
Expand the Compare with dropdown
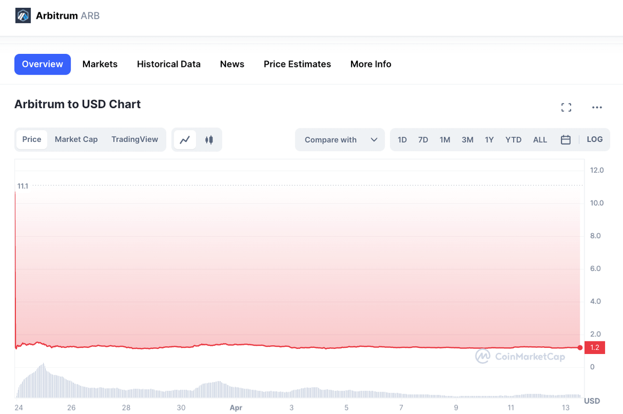[340, 139]
